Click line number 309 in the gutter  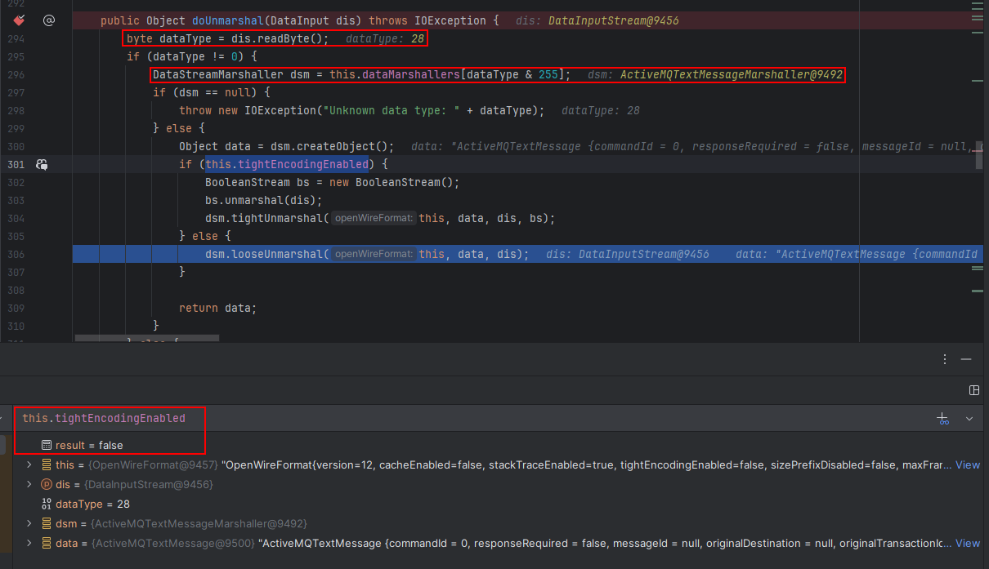(x=15, y=308)
